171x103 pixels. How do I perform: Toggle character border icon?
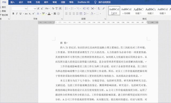pyautogui.click(x=60, y=8)
